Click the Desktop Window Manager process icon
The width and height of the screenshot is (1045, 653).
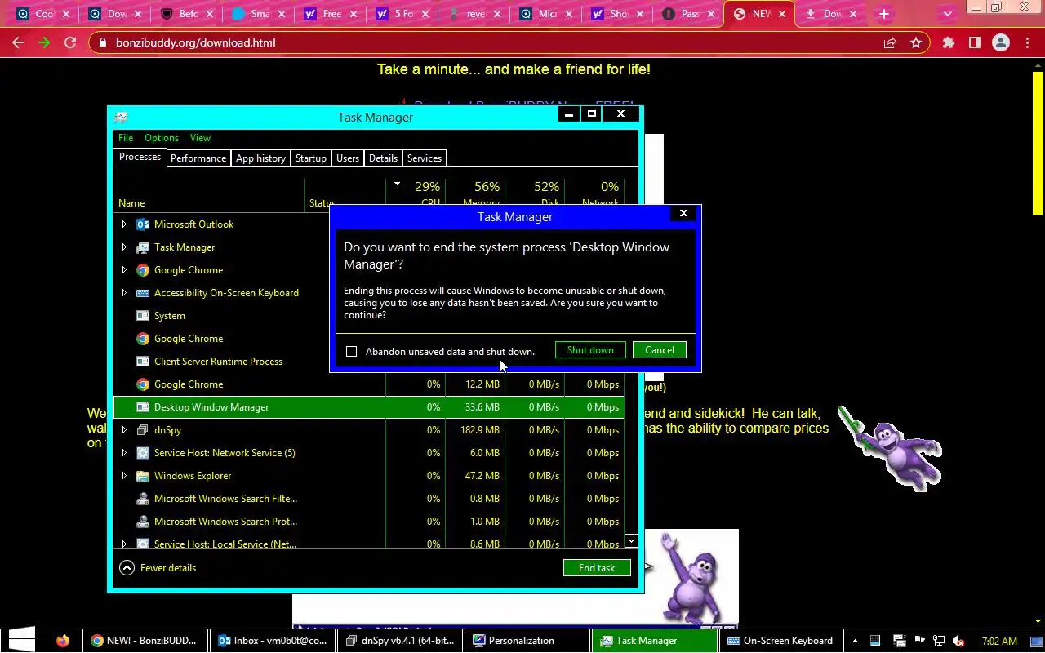(143, 407)
